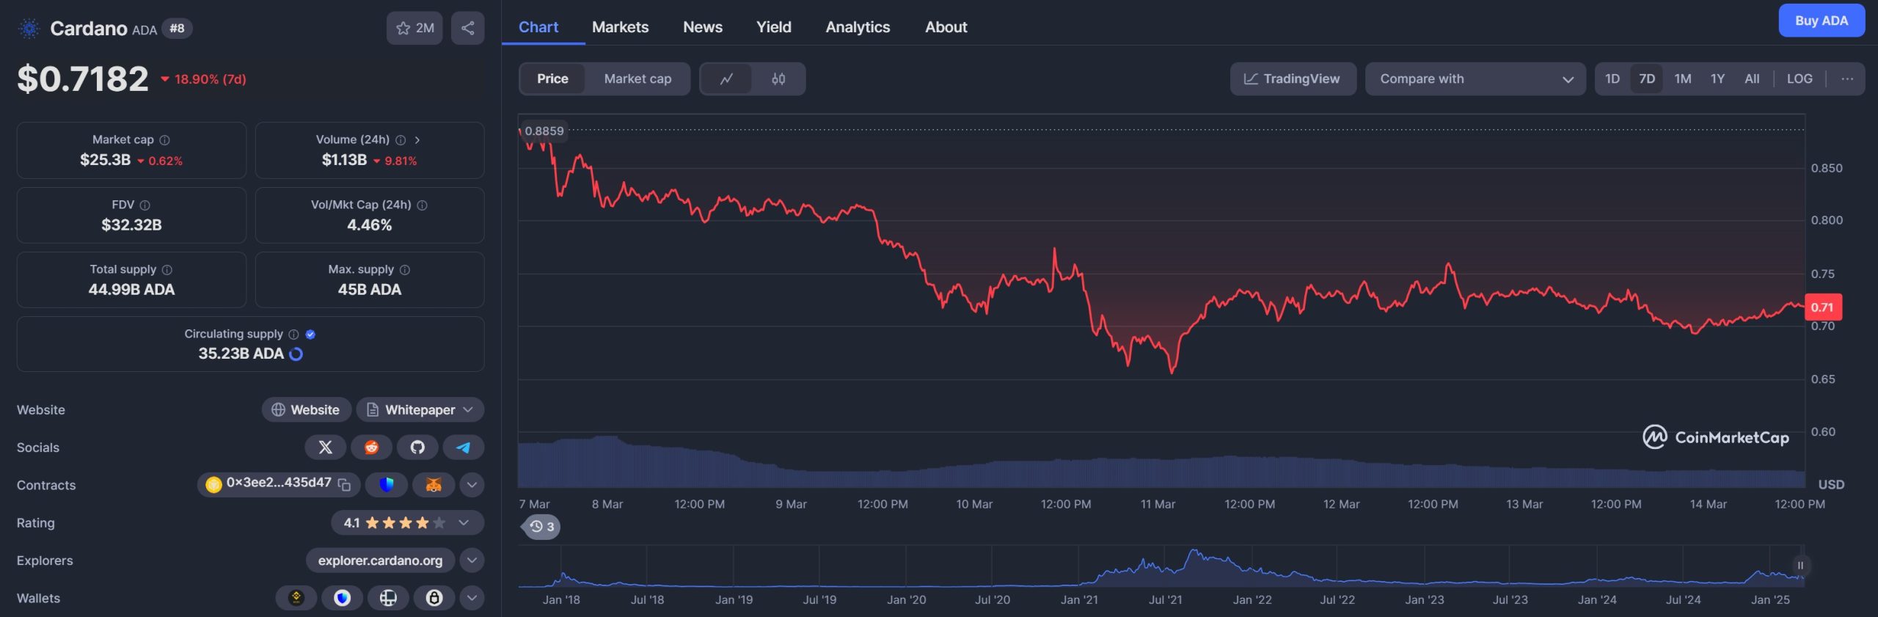1878x617 pixels.
Task: Set chart range to 7D
Action: 1647,79
